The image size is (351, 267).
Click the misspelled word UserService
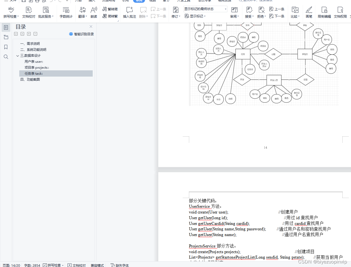tap(199, 206)
